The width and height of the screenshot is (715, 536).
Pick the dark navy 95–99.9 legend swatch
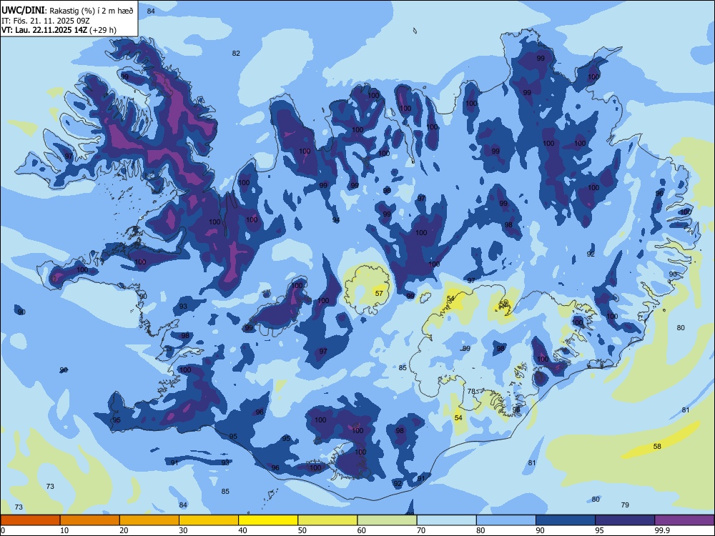click(625, 520)
